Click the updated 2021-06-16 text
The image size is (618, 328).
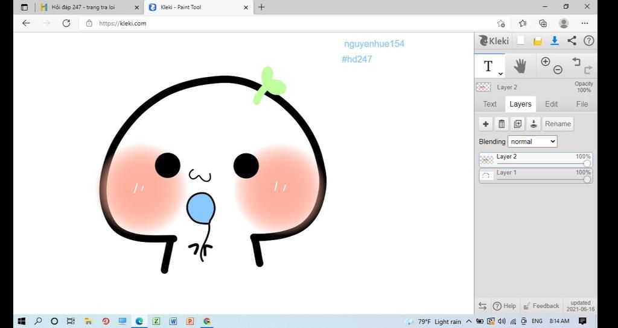pyautogui.click(x=581, y=306)
